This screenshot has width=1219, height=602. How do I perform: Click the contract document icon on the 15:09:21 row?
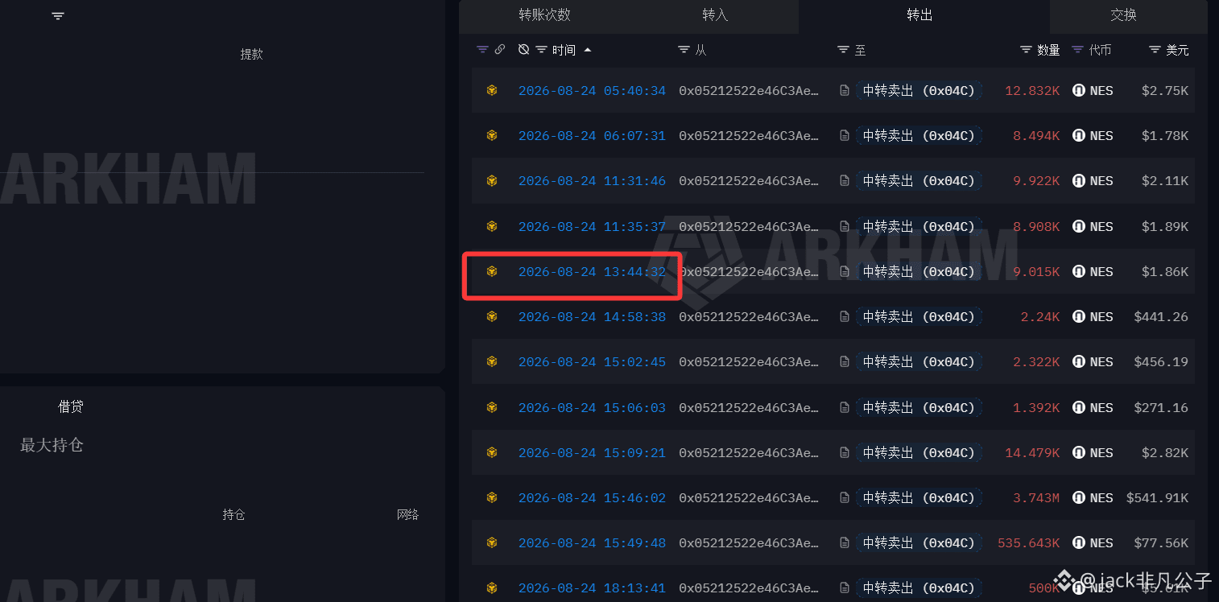tap(845, 453)
